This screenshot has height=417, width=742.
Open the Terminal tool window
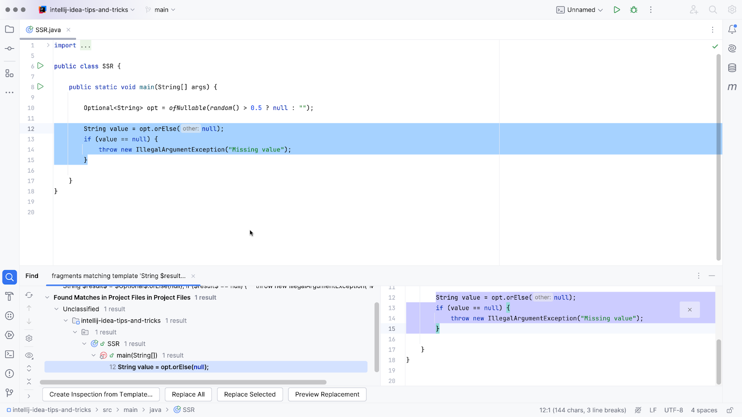(9, 354)
